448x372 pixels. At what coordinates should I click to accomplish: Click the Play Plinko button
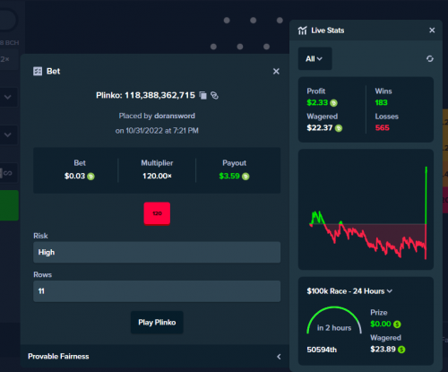157,323
